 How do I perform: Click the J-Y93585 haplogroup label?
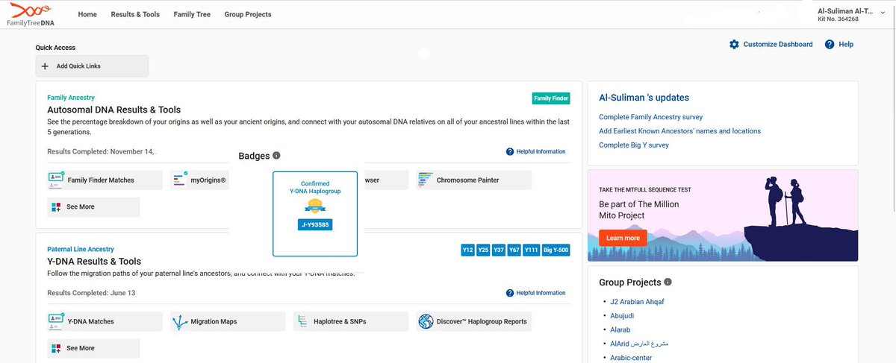[x=315, y=224]
